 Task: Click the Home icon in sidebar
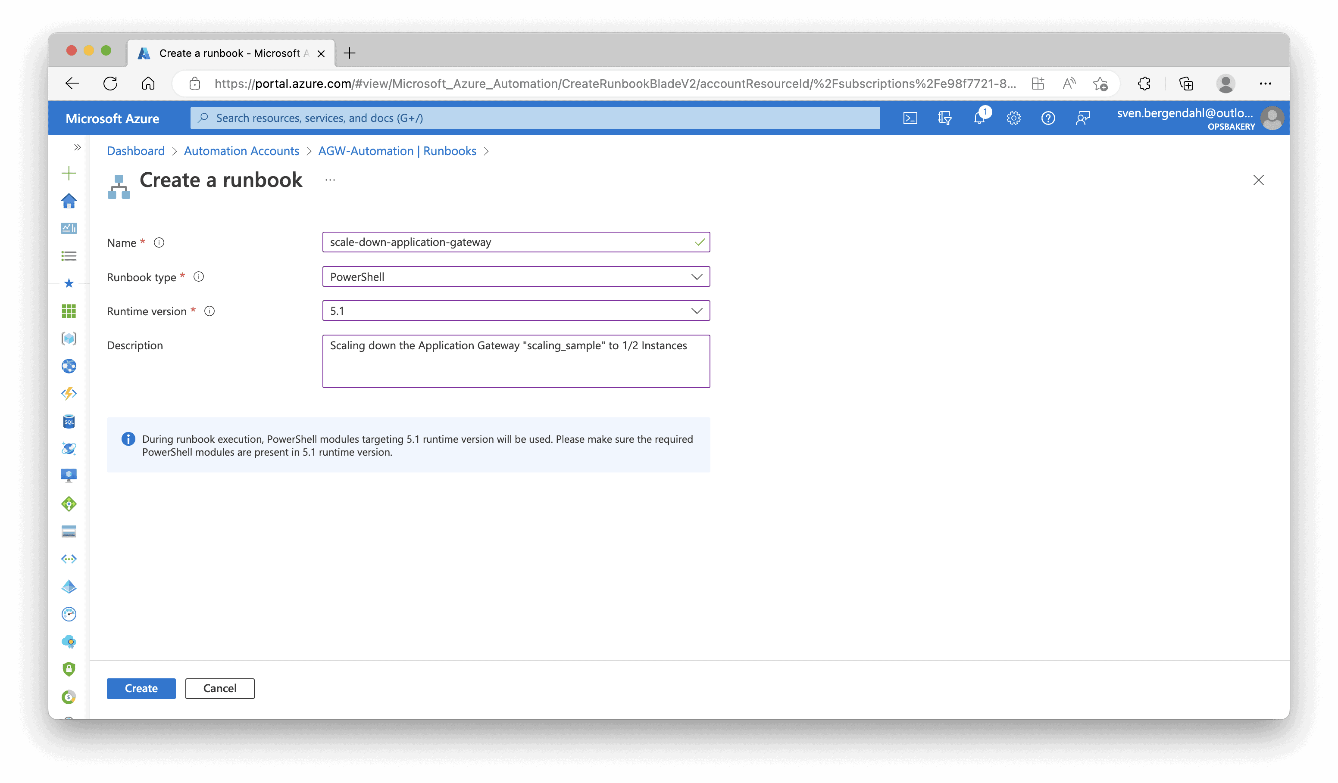pos(69,201)
